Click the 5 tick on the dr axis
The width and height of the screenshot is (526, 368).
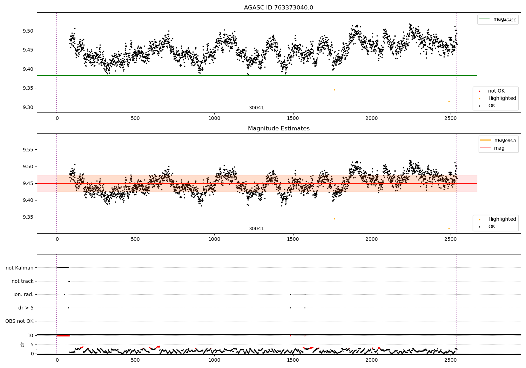pos(32,345)
